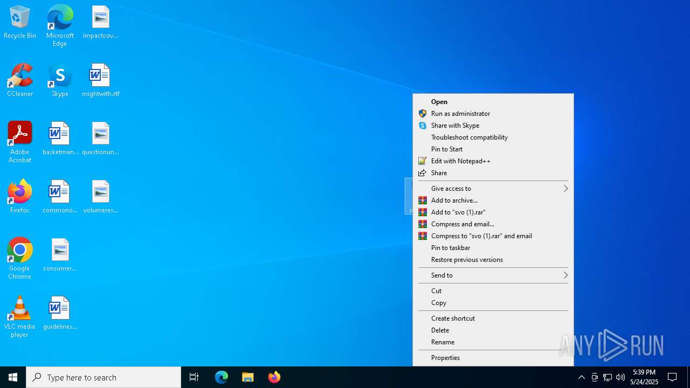Open File Explorer from the taskbar
690x388 pixels.
coord(248,377)
